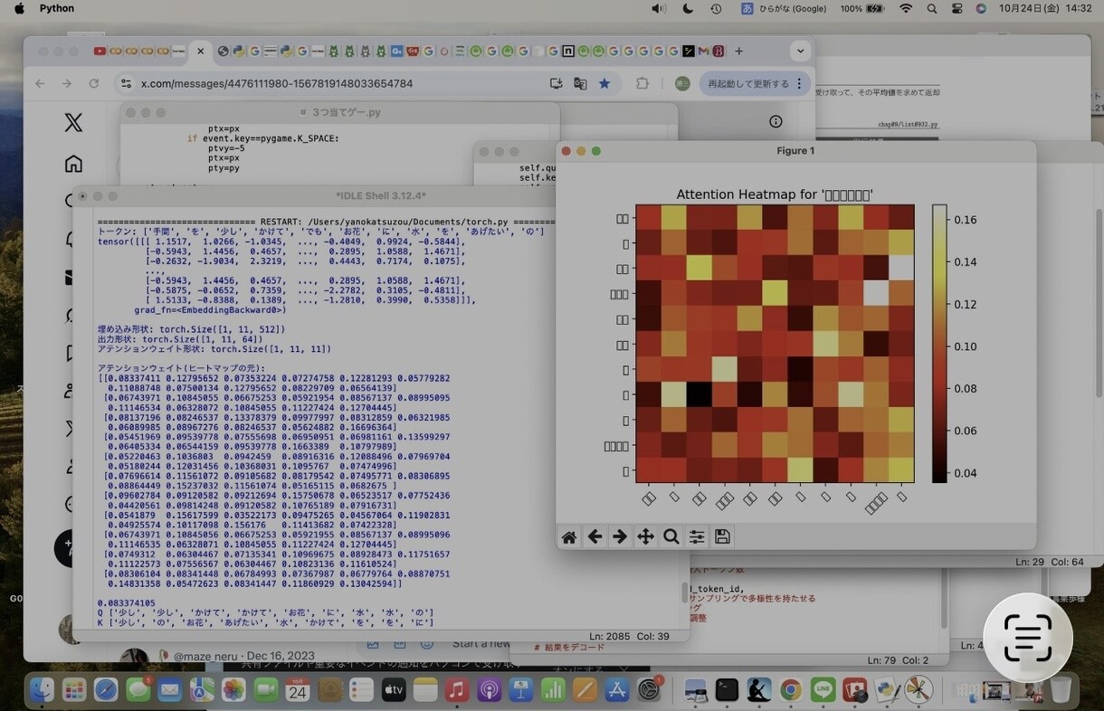Go back to previous view in Figure 1
Screen dimensions: 1104x711
pyautogui.click(x=595, y=536)
